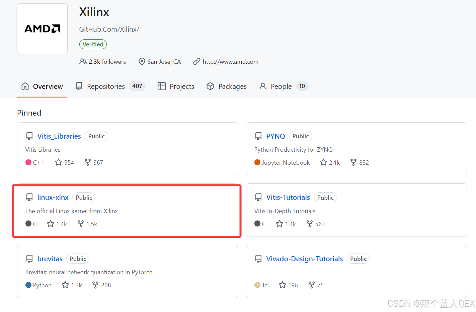Open the brevitas repository

(50, 259)
